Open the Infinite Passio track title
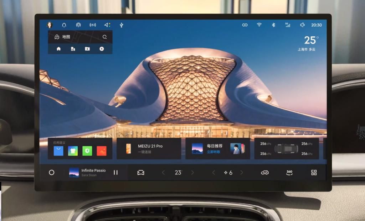The height and width of the screenshot is (221, 365). click(94, 170)
